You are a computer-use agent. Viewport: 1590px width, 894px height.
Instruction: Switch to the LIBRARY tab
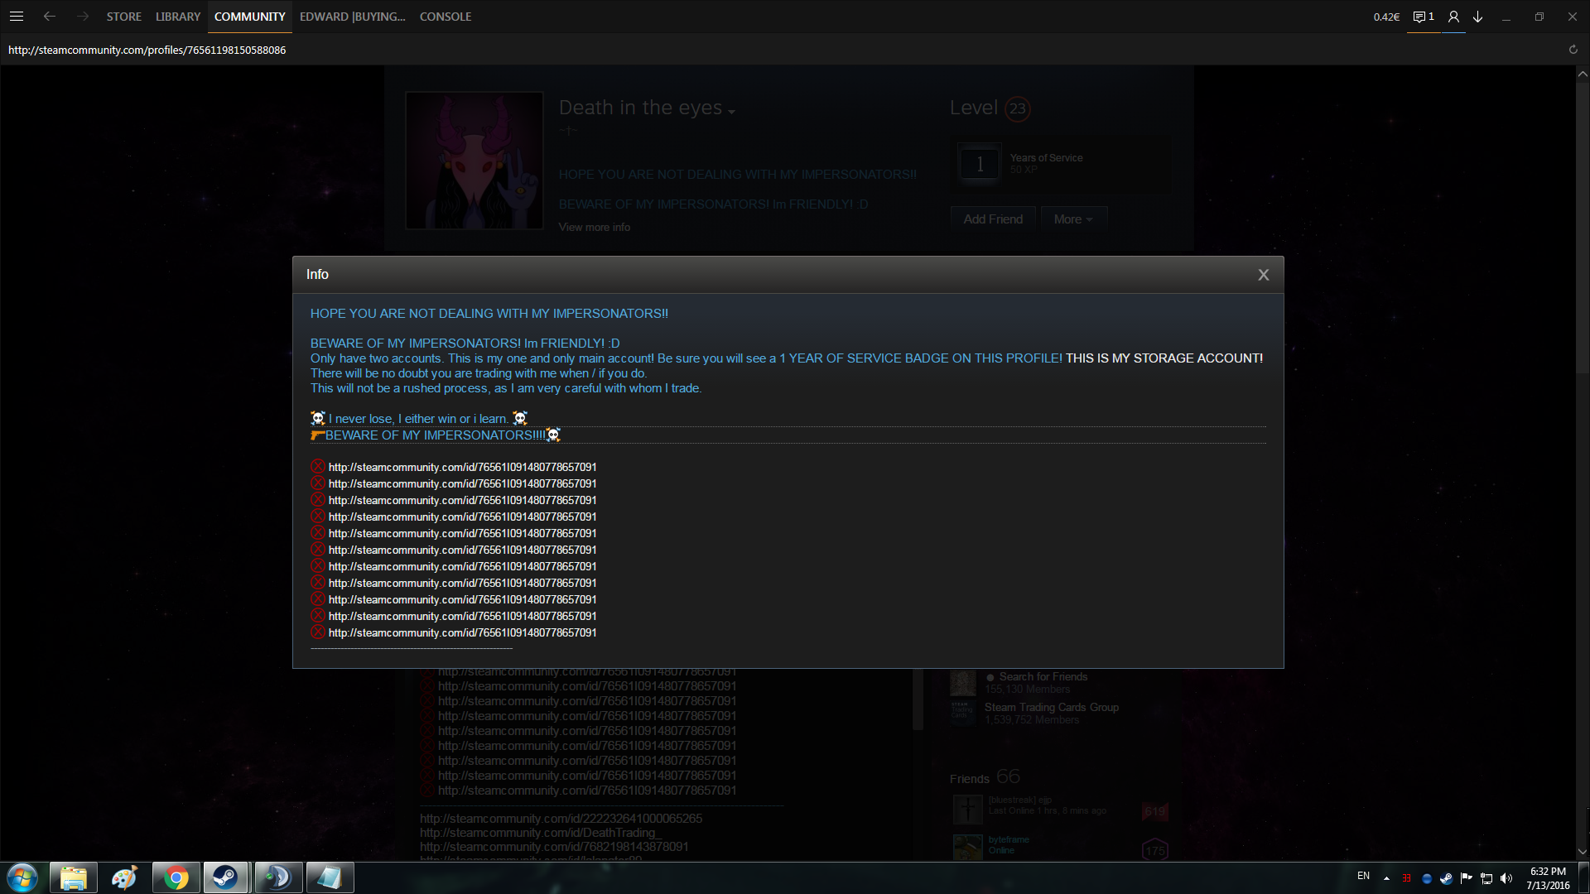click(178, 17)
